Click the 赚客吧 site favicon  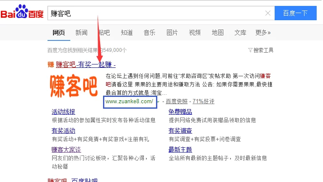(x=50, y=64)
